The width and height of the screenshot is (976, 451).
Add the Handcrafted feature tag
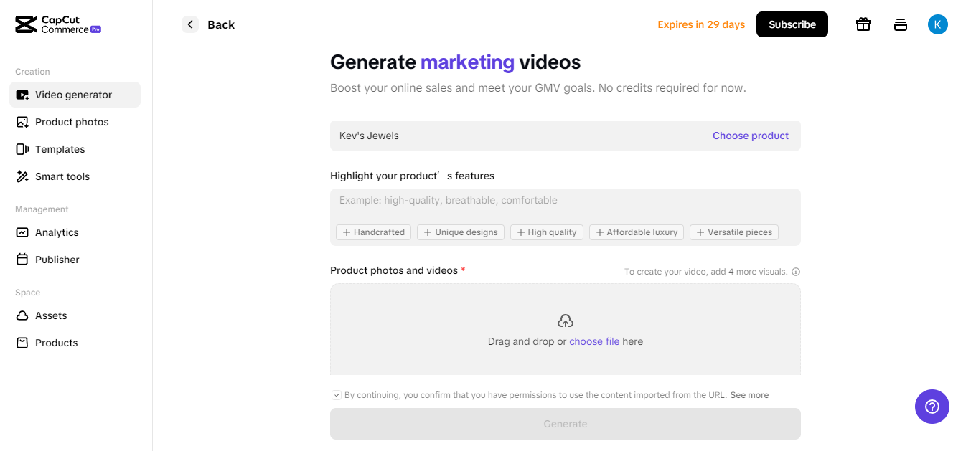(x=374, y=232)
